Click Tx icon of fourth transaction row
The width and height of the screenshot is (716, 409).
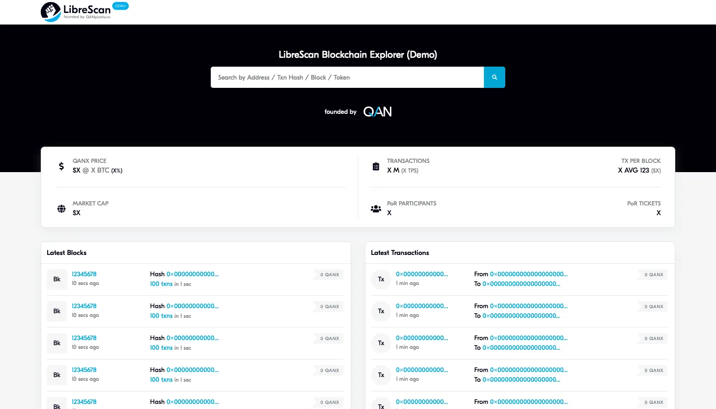[381, 375]
